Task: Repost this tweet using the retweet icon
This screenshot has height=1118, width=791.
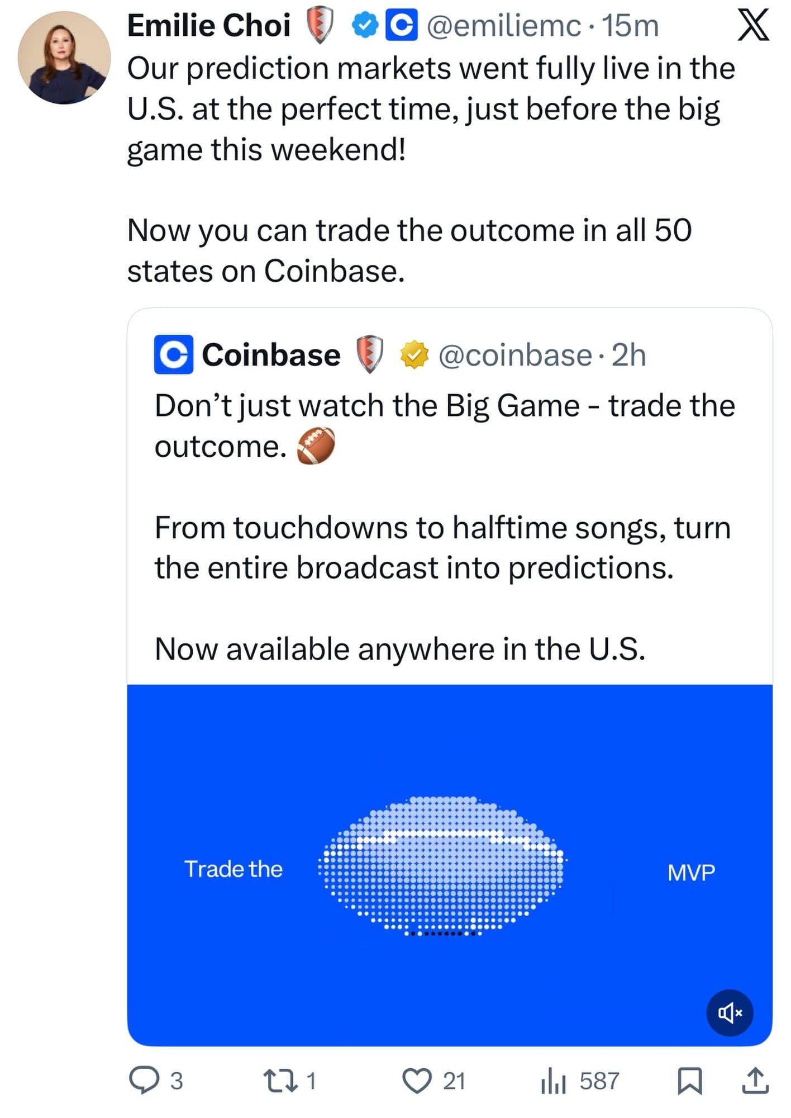Action: (x=280, y=1080)
